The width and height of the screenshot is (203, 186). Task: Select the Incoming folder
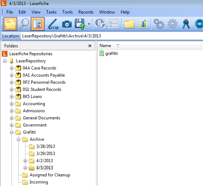click(x=39, y=182)
